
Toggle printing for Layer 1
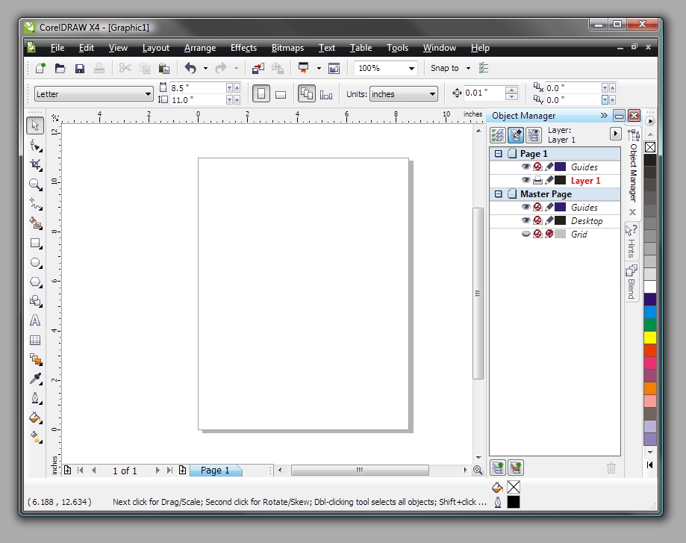[x=537, y=180]
